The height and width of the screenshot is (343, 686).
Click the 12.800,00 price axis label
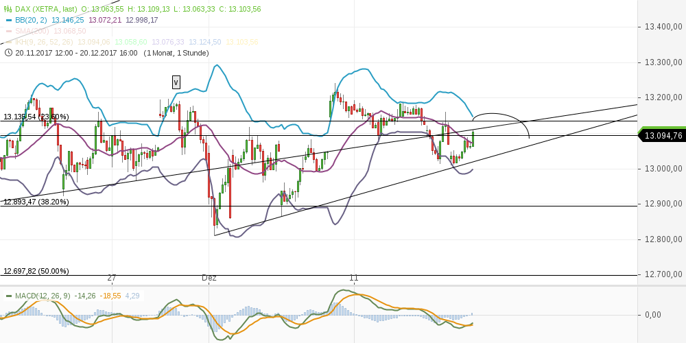point(663,239)
